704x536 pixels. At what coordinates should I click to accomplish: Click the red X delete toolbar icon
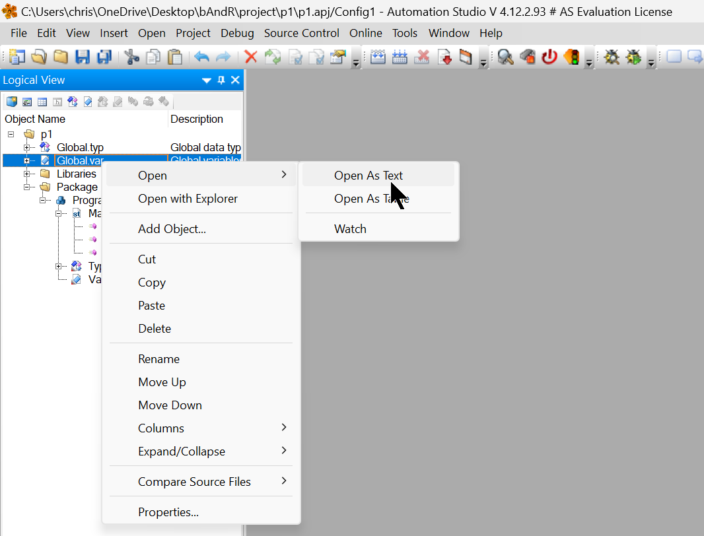250,57
